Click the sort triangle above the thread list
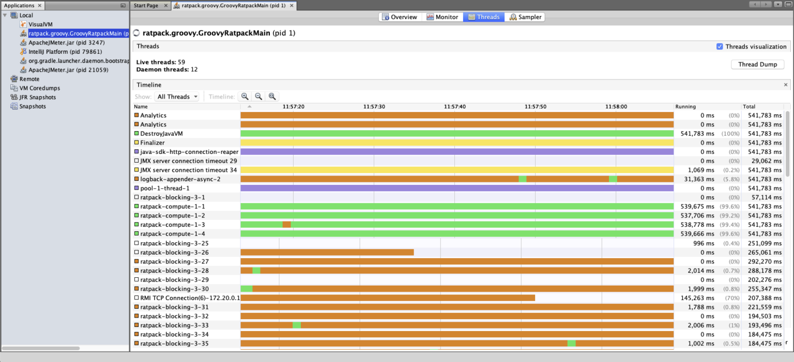The width and height of the screenshot is (794, 362). [249, 106]
